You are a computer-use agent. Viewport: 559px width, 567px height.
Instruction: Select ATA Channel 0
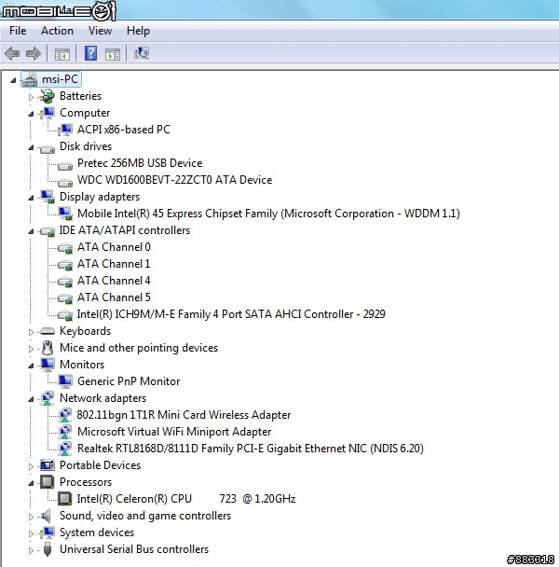pyautogui.click(x=114, y=247)
